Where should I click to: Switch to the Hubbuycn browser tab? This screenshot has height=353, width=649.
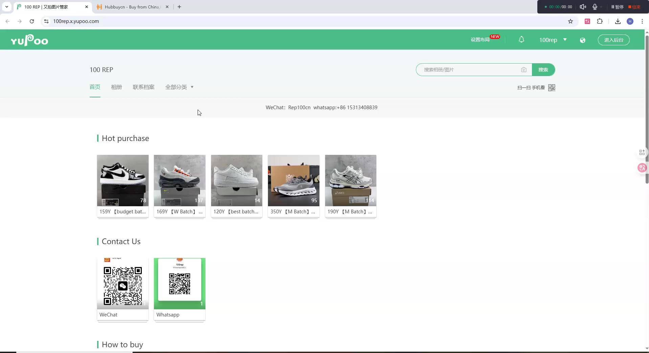coord(133,7)
